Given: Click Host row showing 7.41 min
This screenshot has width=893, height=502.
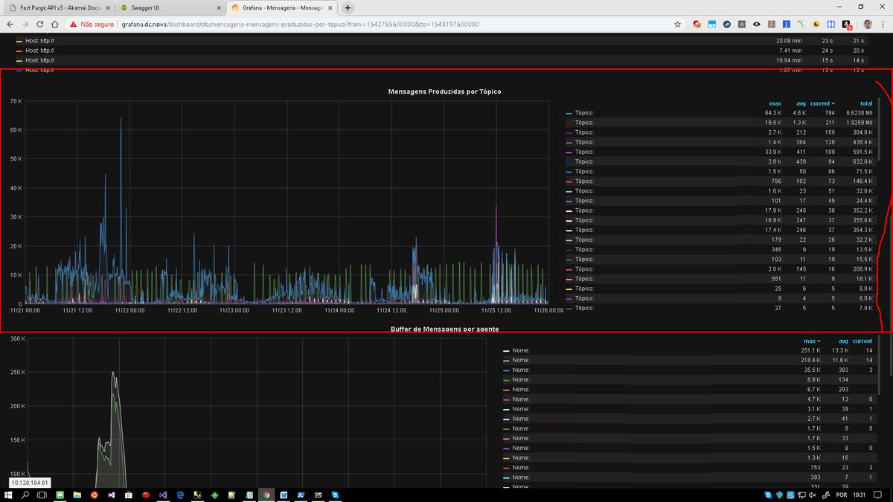Looking at the screenshot, I should click(443, 51).
